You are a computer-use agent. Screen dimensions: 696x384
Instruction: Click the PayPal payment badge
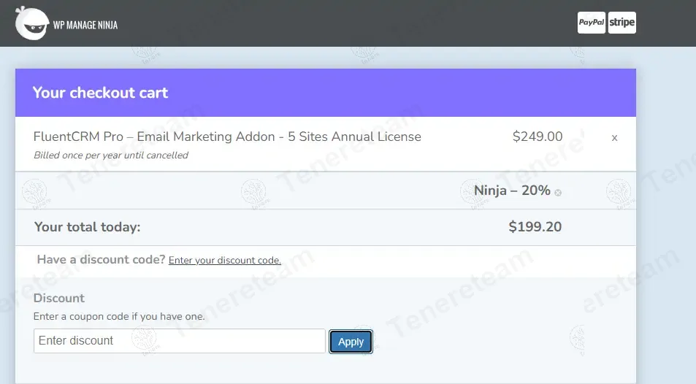pos(591,23)
